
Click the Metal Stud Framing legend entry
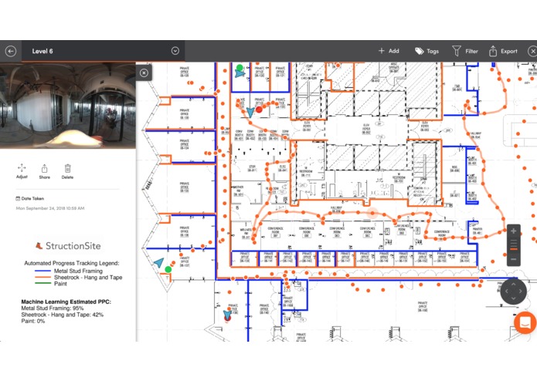pos(69,271)
